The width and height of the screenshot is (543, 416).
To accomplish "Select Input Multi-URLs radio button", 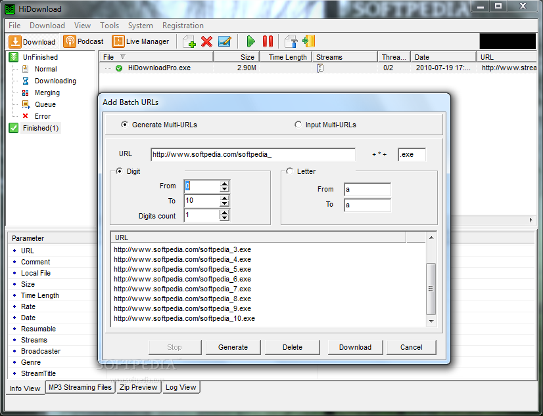I will coord(298,125).
